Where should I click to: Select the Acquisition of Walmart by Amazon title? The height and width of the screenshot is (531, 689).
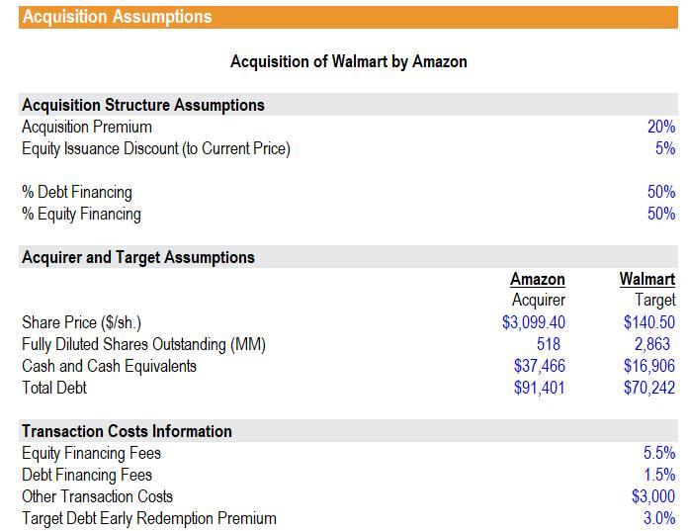coord(349,61)
